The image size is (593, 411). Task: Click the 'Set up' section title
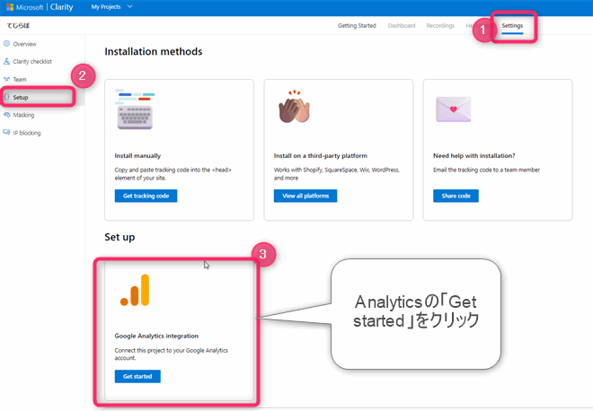tap(119, 237)
